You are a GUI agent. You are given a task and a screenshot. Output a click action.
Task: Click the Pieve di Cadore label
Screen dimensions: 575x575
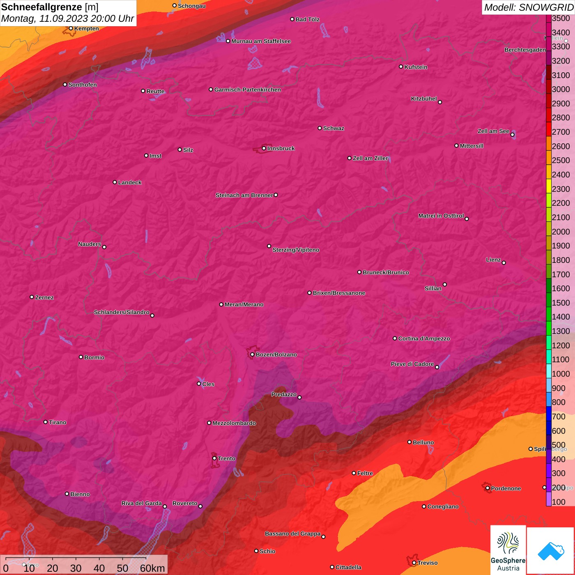click(x=412, y=364)
